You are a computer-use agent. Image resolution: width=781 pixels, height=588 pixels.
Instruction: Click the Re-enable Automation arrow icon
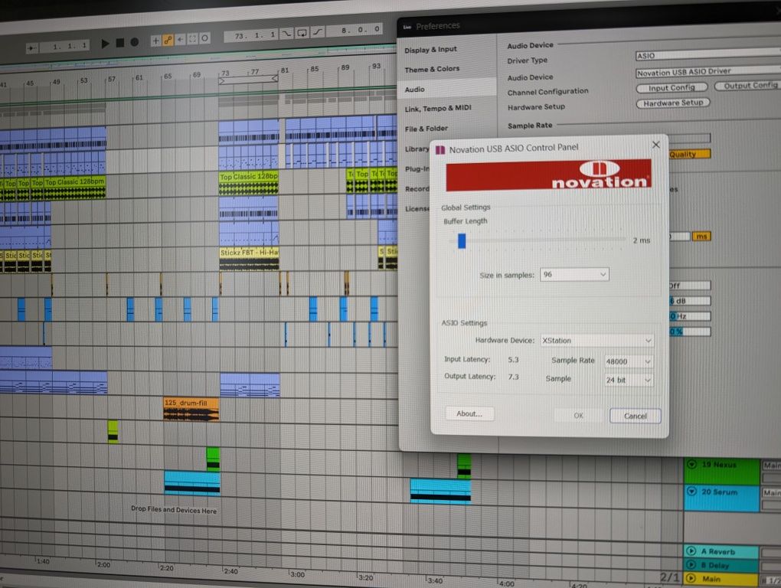[180, 39]
